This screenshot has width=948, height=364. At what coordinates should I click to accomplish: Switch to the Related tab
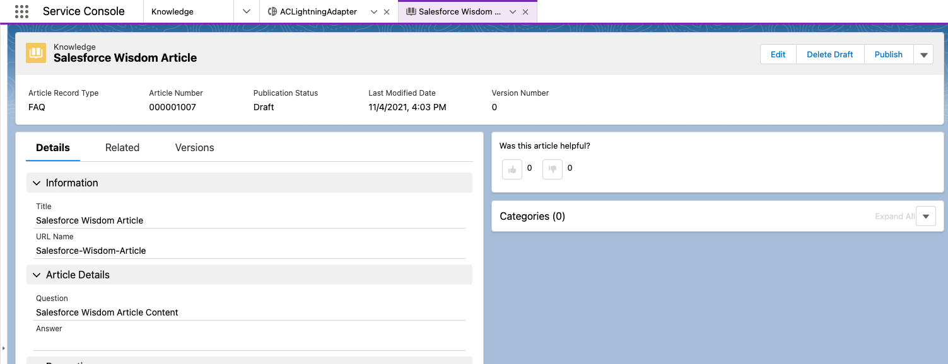pyautogui.click(x=122, y=147)
